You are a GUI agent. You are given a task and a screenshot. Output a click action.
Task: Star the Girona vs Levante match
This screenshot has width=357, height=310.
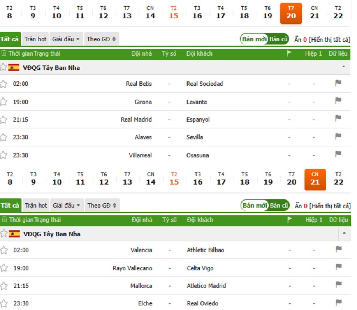tap(3, 102)
